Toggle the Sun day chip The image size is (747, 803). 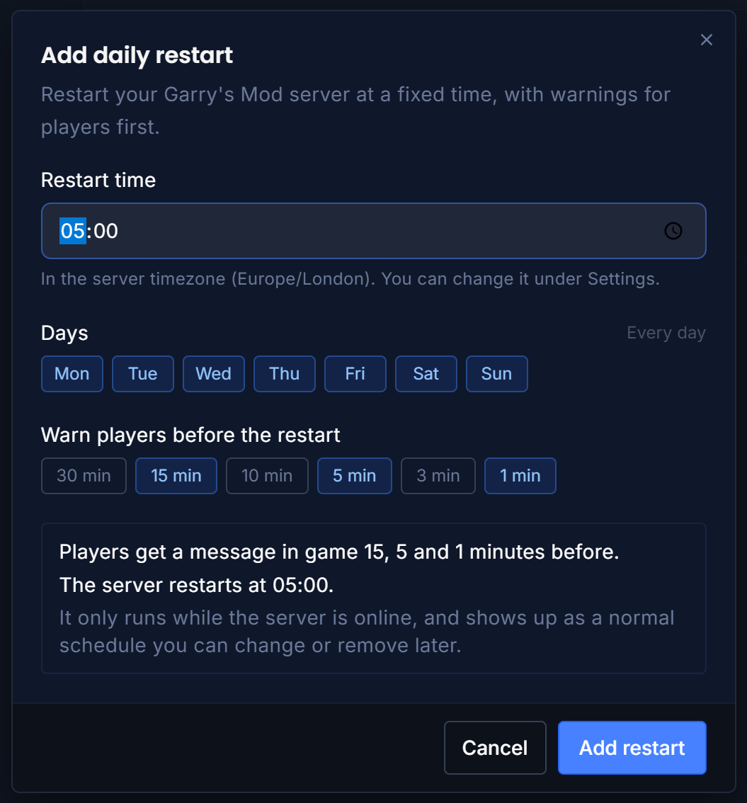[x=496, y=374]
